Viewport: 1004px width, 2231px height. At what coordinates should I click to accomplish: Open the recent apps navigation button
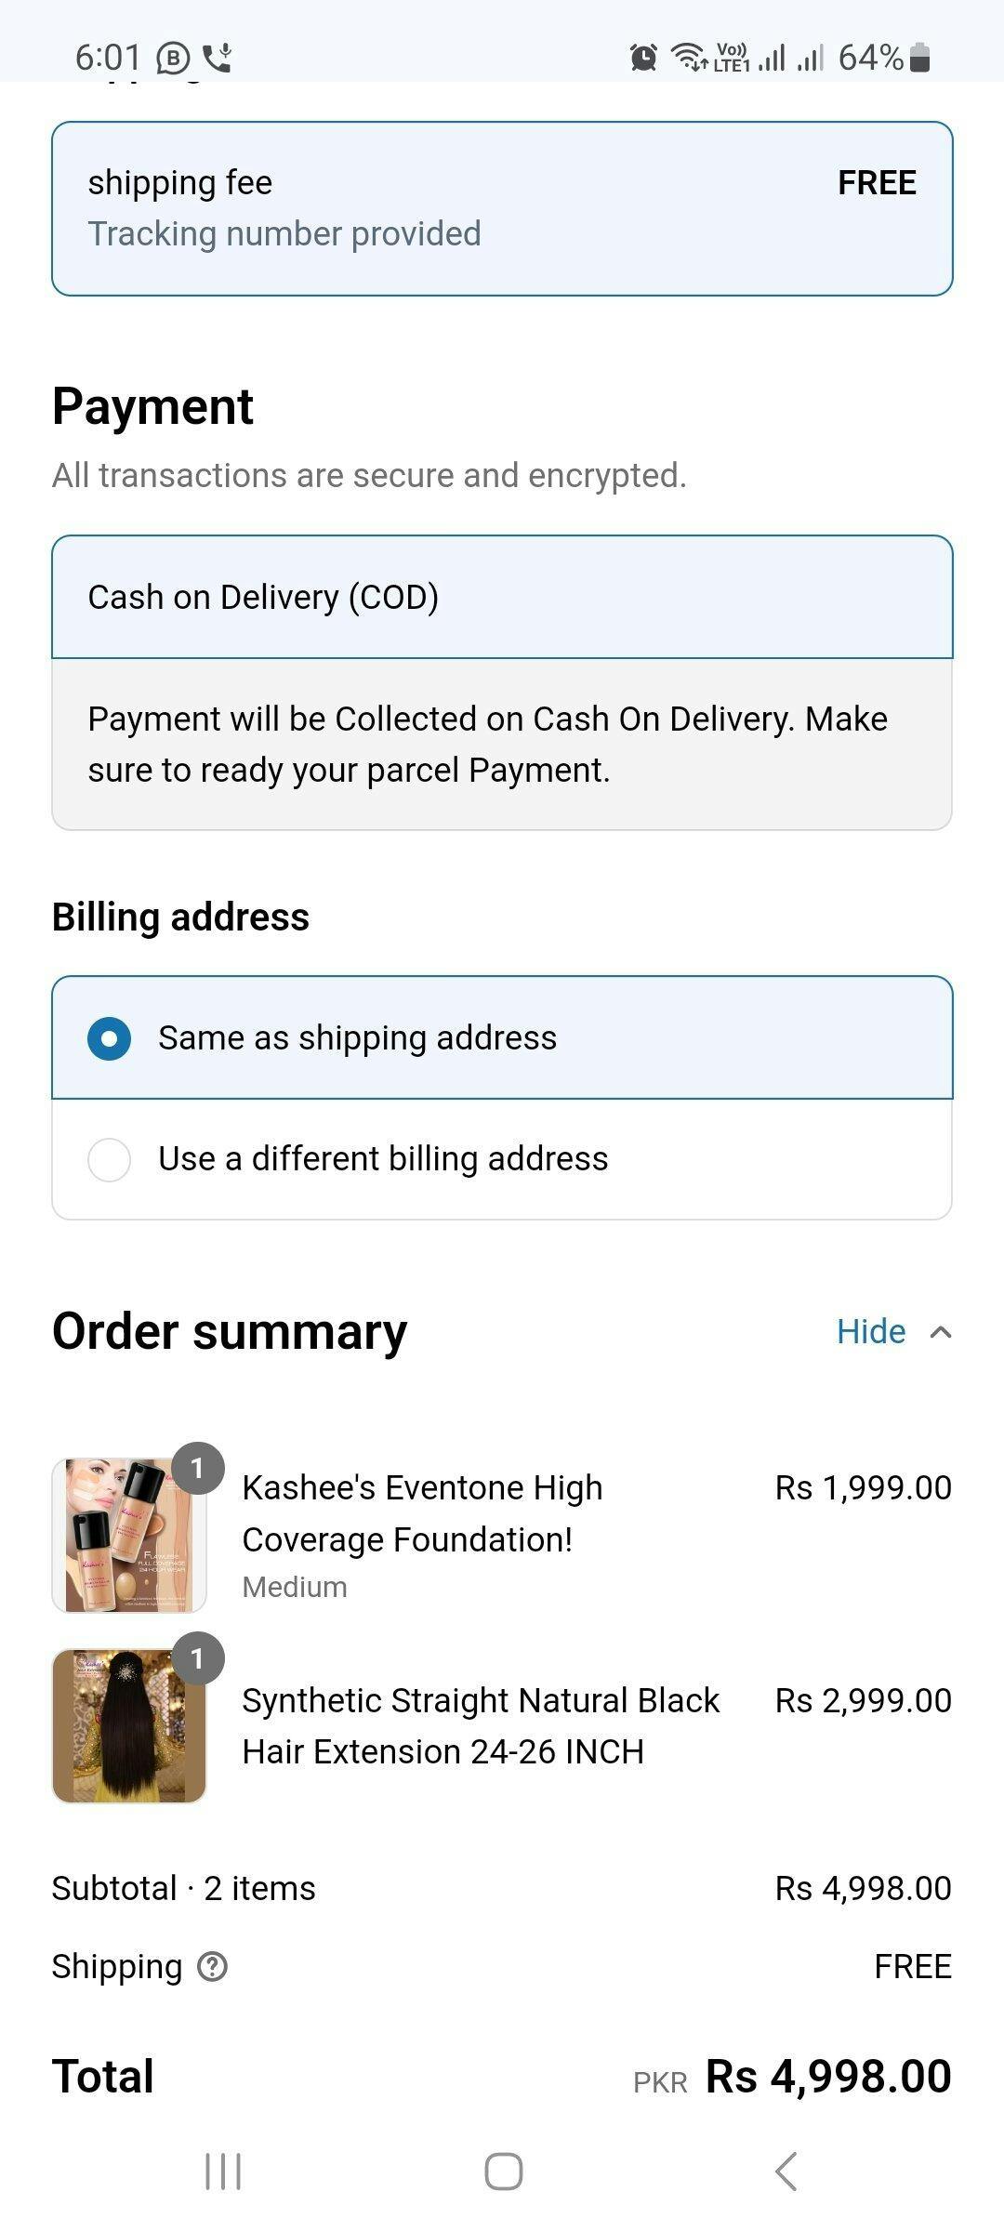(x=223, y=2172)
